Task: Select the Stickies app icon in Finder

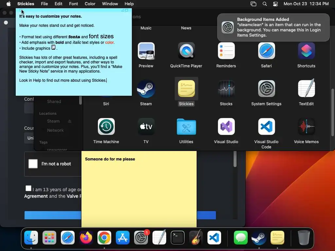Action: (x=186, y=89)
